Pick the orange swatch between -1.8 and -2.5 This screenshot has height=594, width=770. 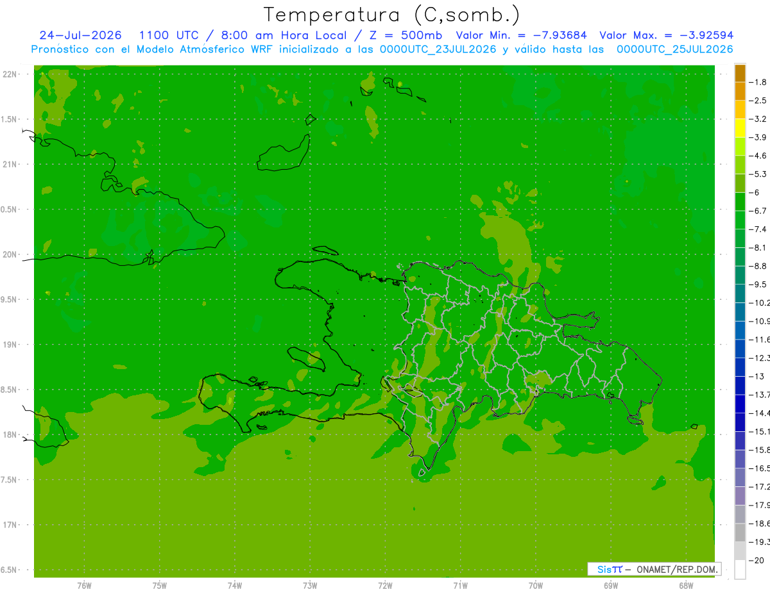[x=740, y=92]
